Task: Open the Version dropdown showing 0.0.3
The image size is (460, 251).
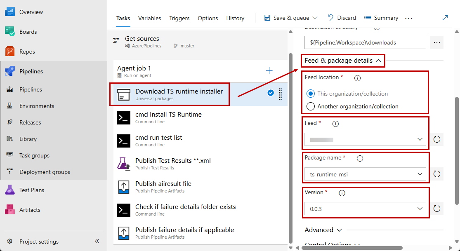Action: click(365, 209)
